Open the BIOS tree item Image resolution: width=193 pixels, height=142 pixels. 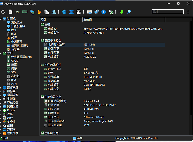point(14,80)
